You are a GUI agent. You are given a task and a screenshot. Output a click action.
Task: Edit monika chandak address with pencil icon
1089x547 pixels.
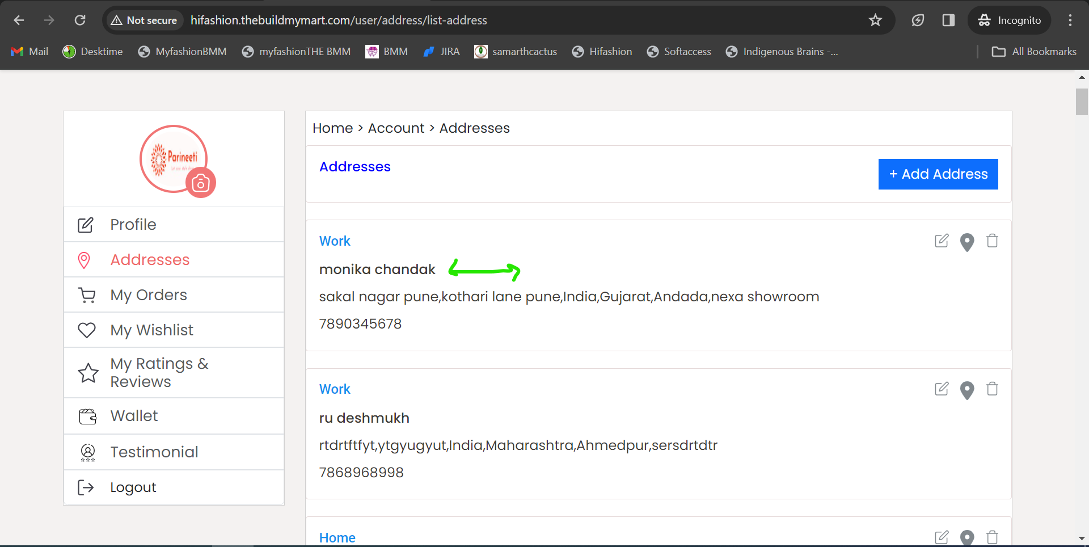tap(942, 241)
